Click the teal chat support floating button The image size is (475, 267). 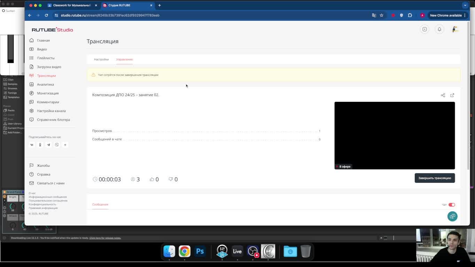452,216
